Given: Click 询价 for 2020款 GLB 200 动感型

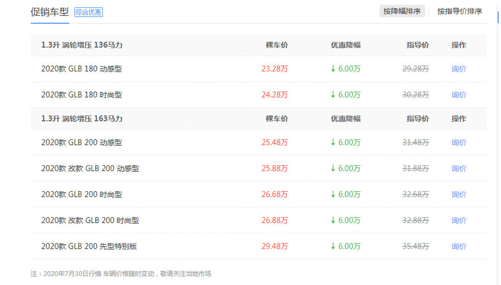Looking at the screenshot, I should click(x=458, y=142).
